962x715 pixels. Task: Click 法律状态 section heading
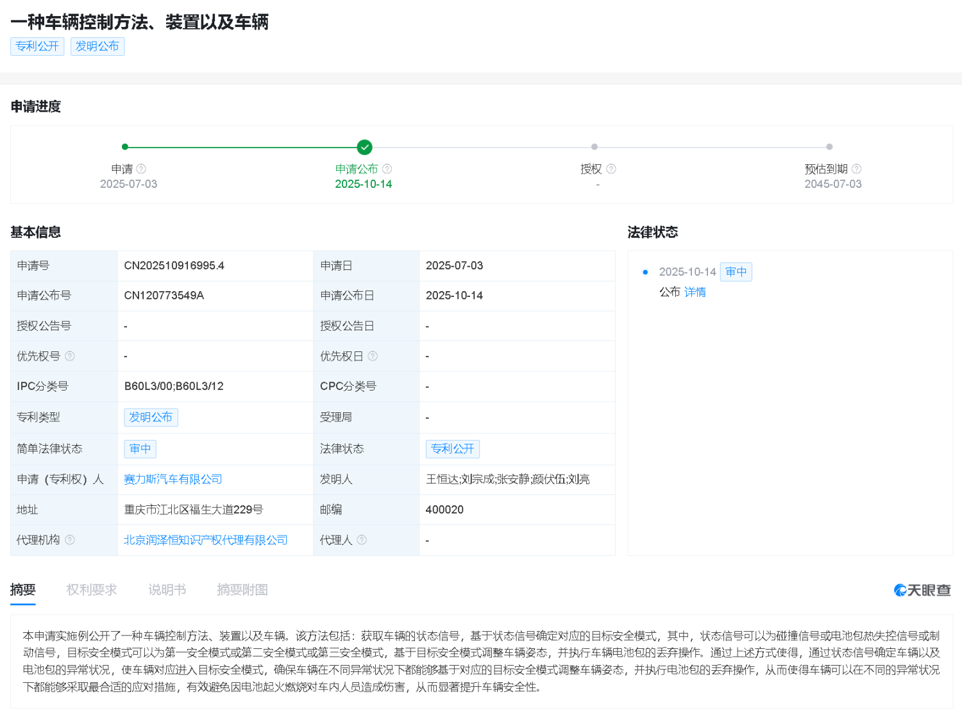coord(653,232)
